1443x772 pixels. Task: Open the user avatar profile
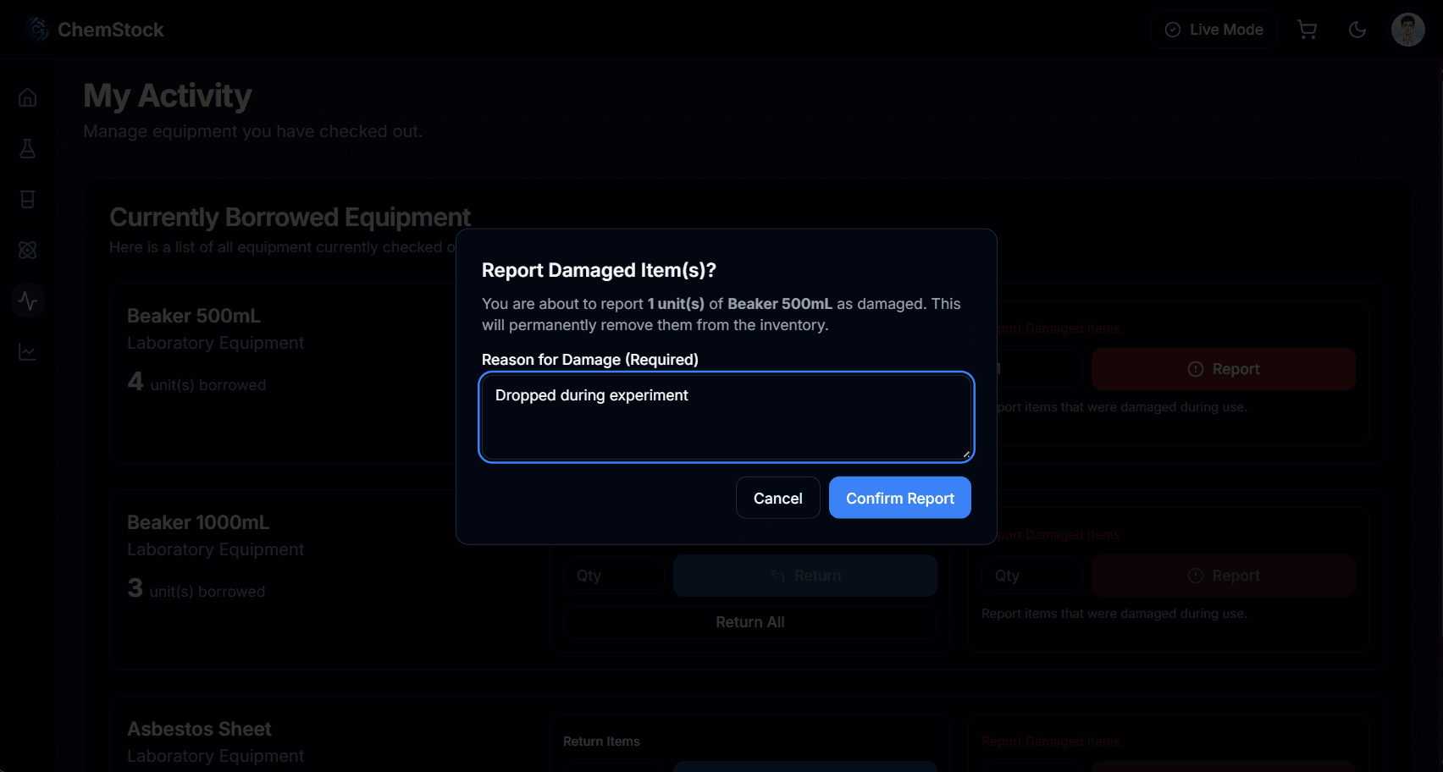(x=1408, y=30)
